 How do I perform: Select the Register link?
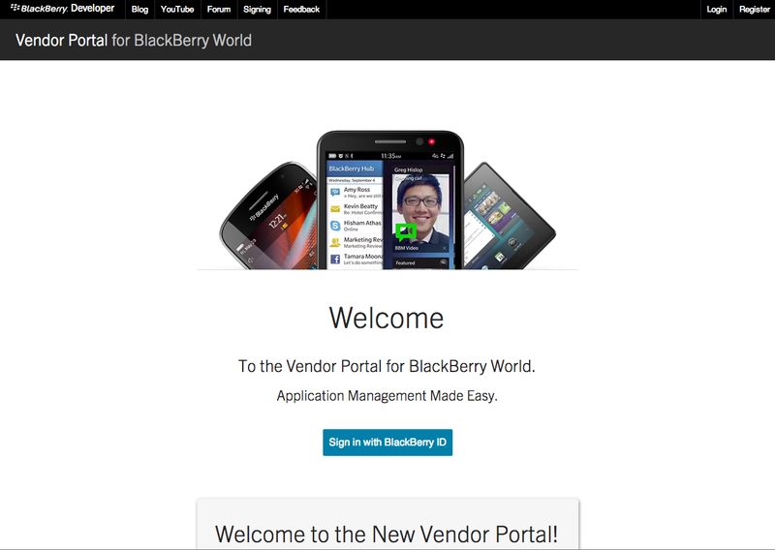click(x=755, y=10)
